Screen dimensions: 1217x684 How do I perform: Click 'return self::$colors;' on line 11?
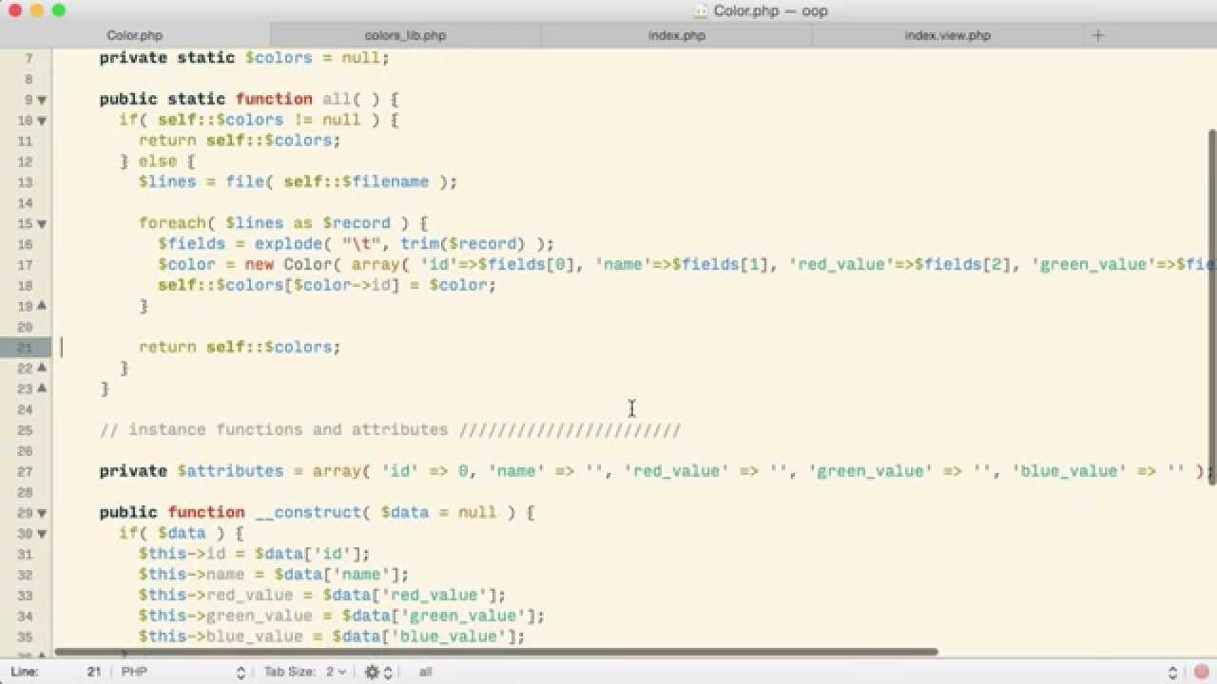tap(240, 141)
